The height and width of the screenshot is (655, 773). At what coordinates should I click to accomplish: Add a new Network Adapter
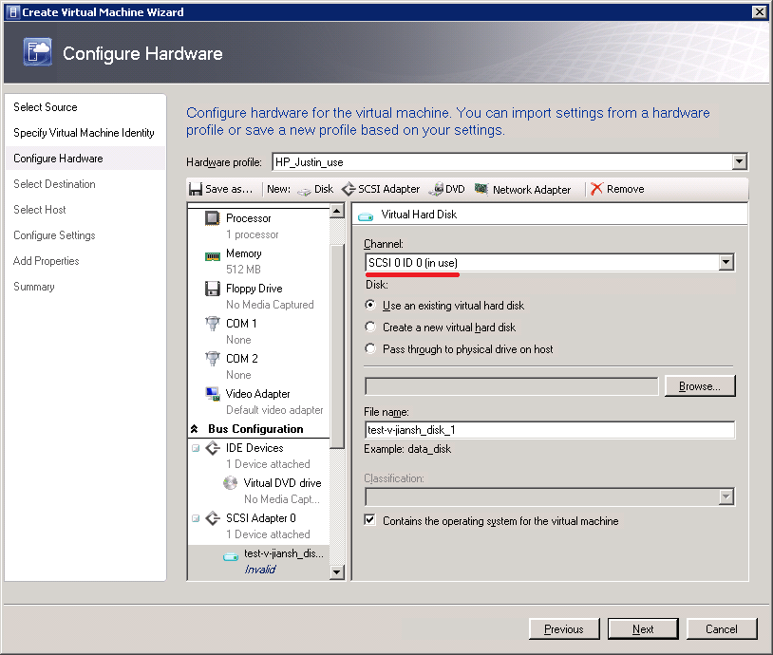point(522,189)
